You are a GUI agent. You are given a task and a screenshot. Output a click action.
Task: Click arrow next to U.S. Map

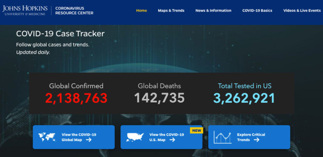tap(172, 140)
